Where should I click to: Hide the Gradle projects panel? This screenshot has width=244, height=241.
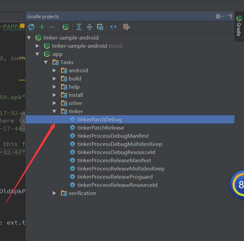coord(229,16)
